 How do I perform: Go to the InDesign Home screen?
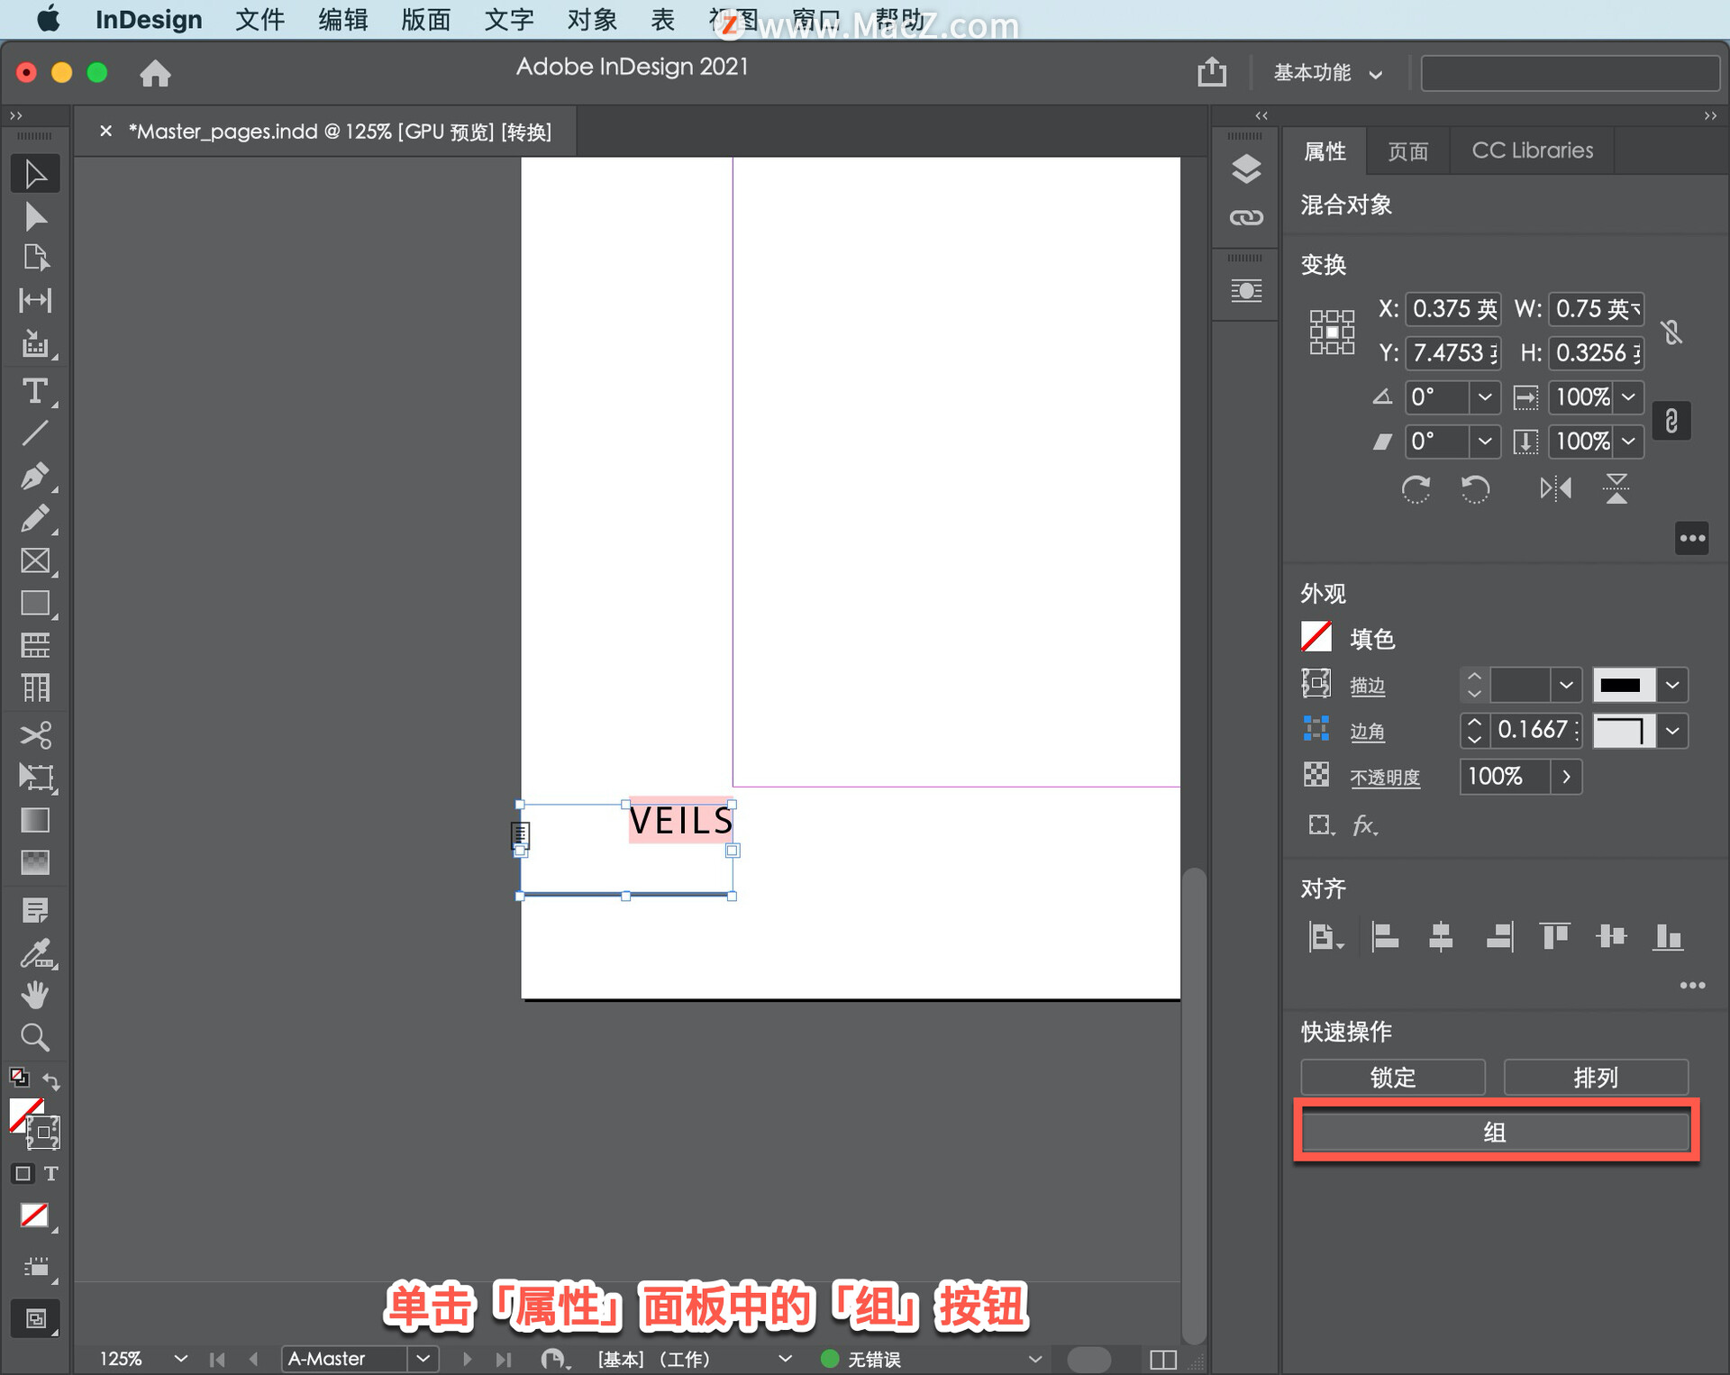click(155, 73)
